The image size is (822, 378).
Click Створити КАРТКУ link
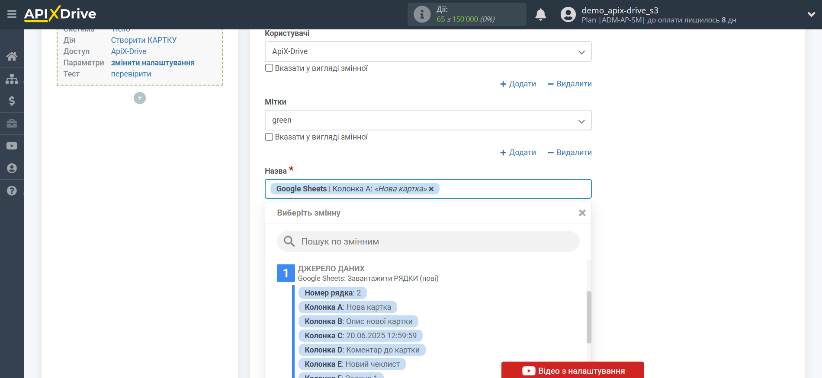click(144, 40)
